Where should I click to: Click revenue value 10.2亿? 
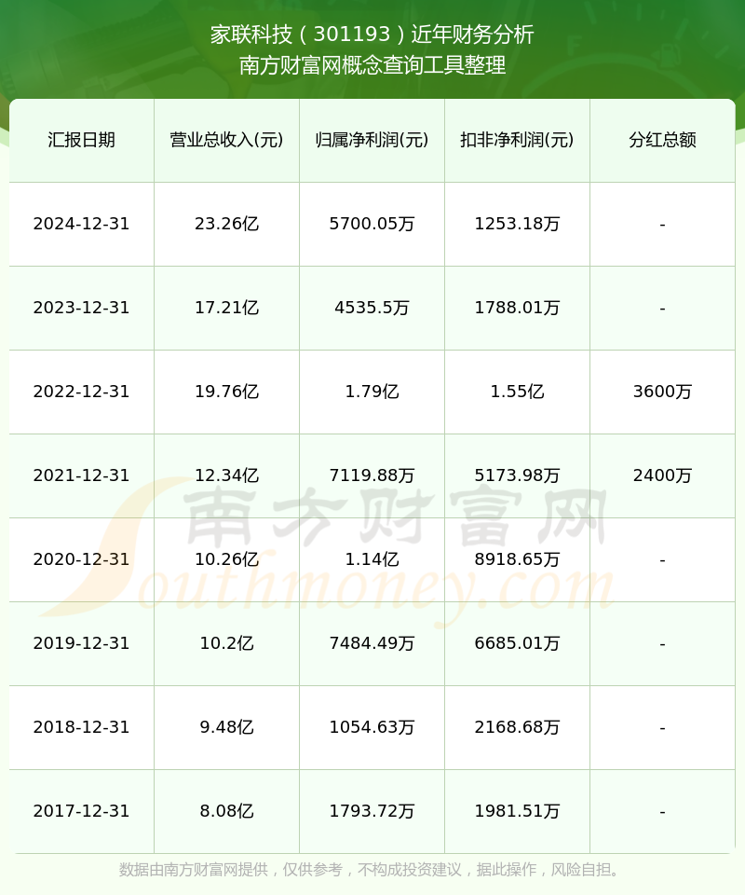pyautogui.click(x=227, y=643)
